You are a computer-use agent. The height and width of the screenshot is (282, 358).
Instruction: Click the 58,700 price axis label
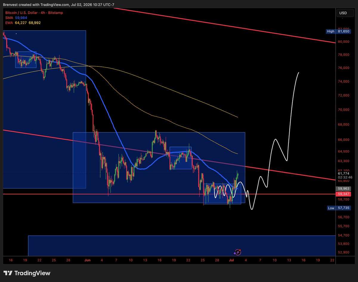pyautogui.click(x=344, y=199)
